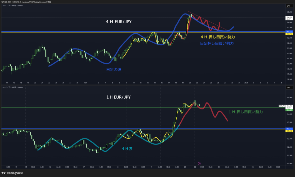295x177 pixels.
Task: Click the teal '4 H波' annotation text
Action: (x=127, y=149)
